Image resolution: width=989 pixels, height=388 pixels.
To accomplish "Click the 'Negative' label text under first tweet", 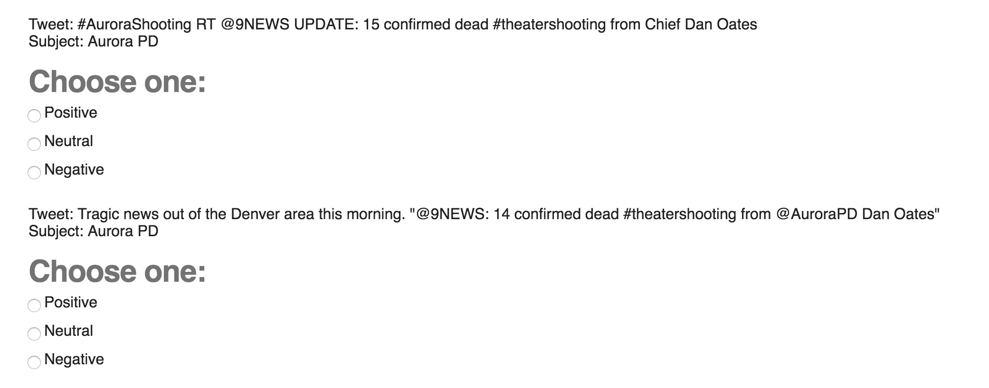I will [74, 170].
